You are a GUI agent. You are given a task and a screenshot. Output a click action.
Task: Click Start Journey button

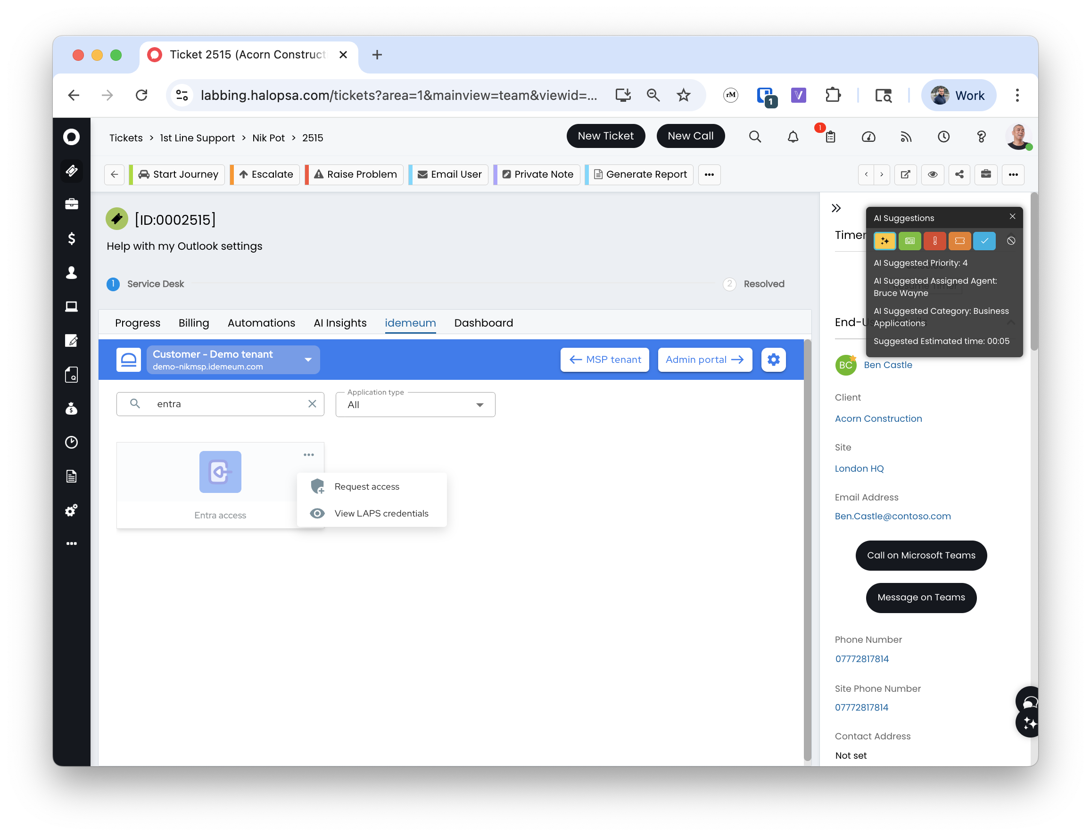point(178,174)
